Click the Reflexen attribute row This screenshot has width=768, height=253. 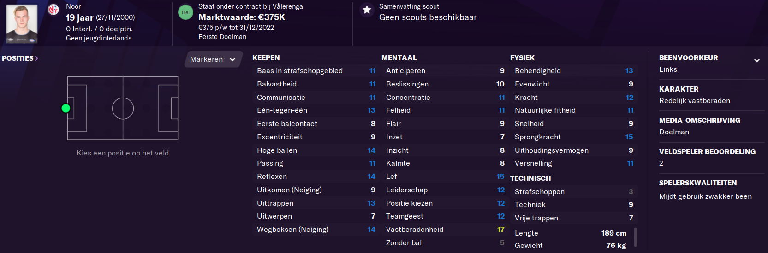tap(316, 177)
